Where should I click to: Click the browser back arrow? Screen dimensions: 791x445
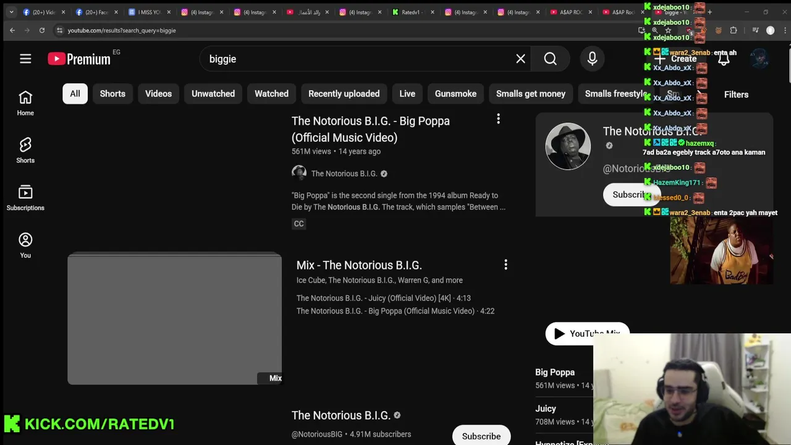[x=12, y=30]
